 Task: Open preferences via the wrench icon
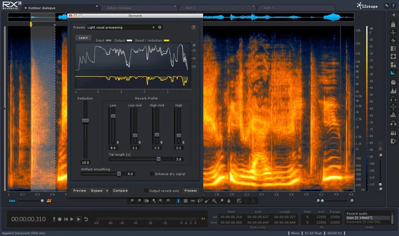tap(387, 6)
